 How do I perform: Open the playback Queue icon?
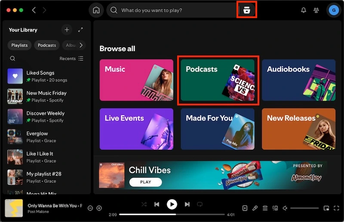(x=265, y=208)
